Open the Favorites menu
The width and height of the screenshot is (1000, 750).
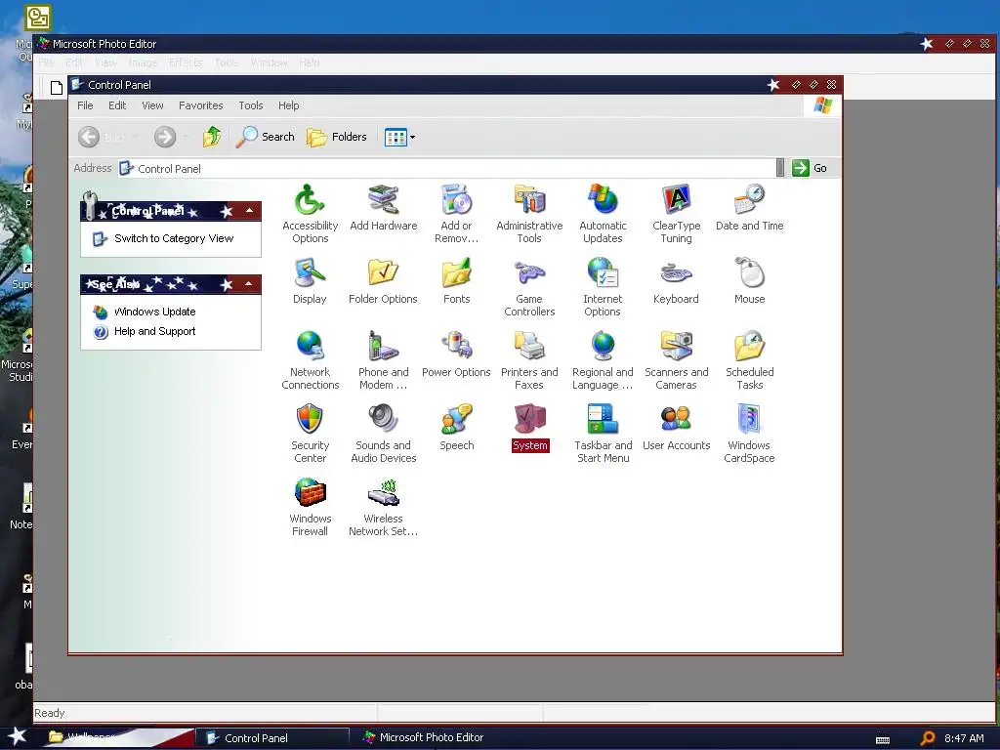coord(201,105)
